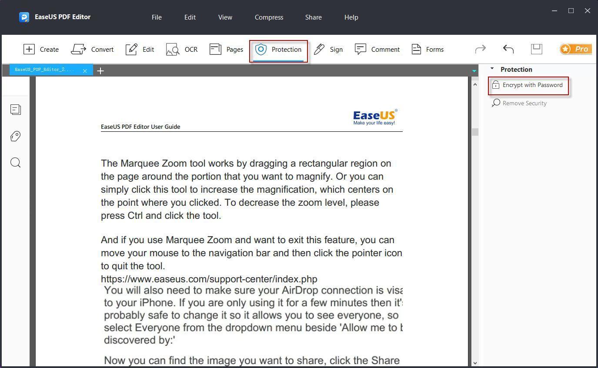Click the scrollbar down arrow
The height and width of the screenshot is (368, 598).
(475, 362)
